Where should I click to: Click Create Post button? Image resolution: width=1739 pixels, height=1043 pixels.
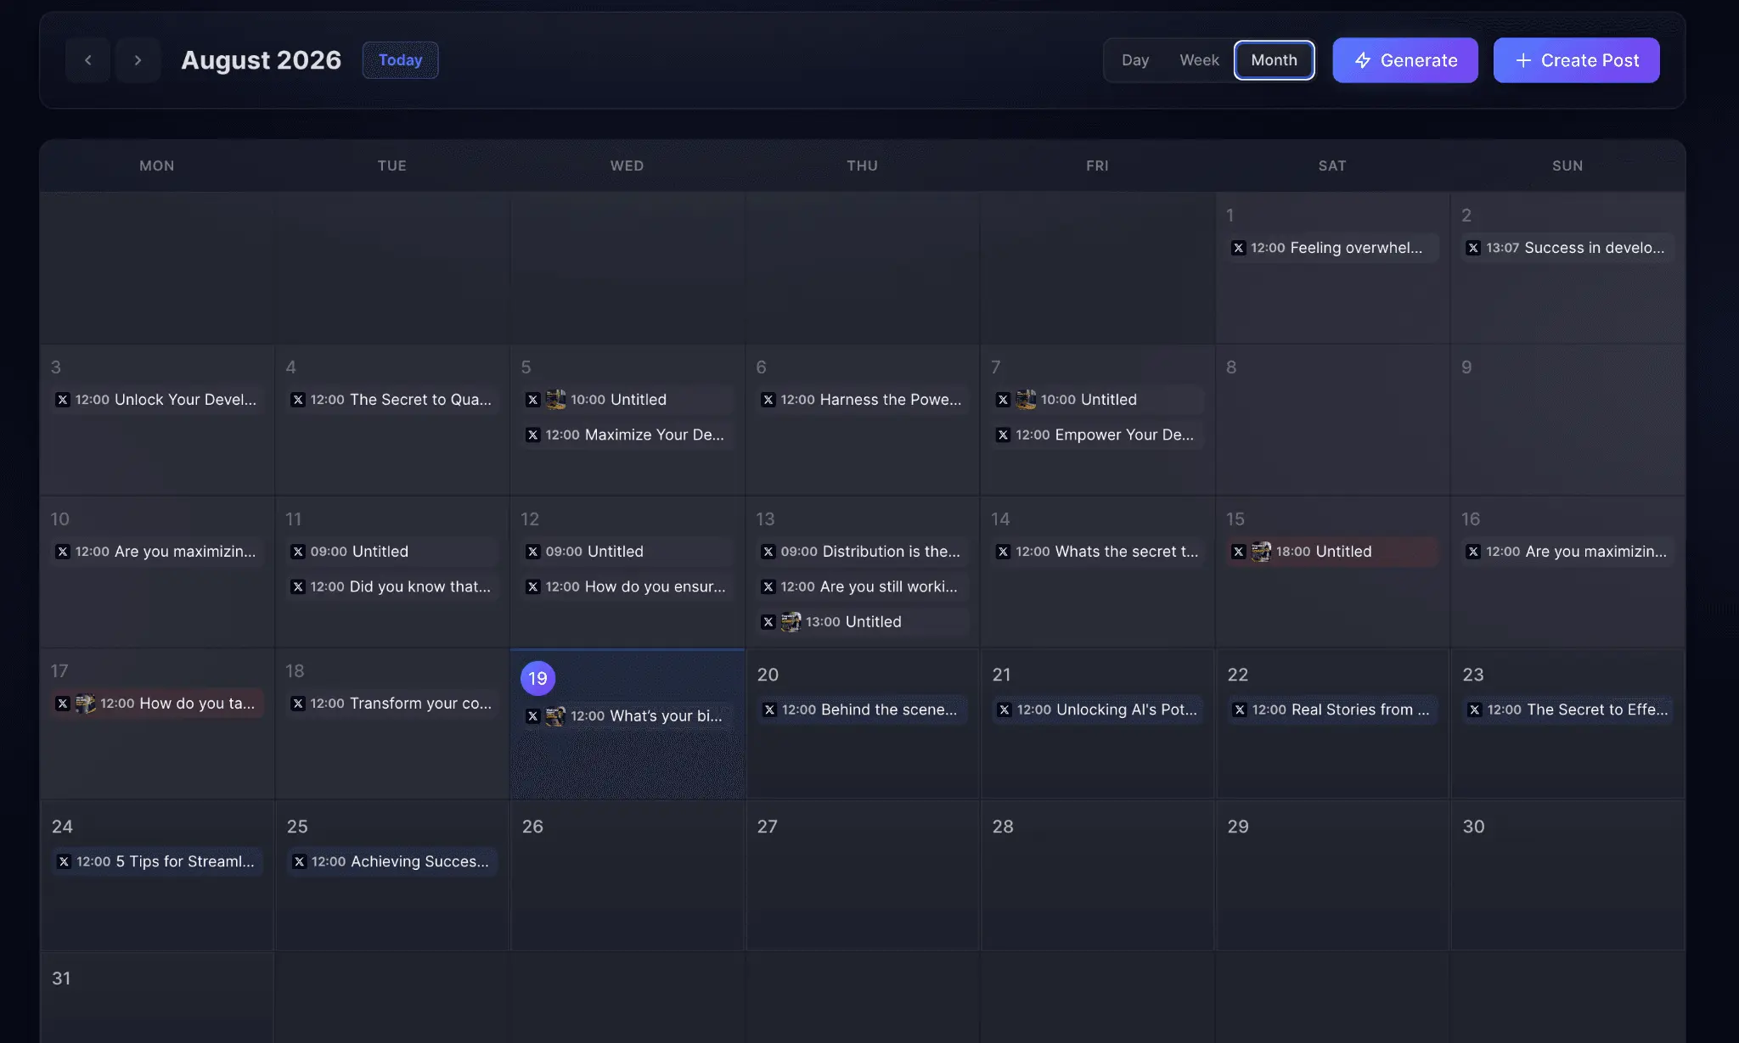(1576, 60)
